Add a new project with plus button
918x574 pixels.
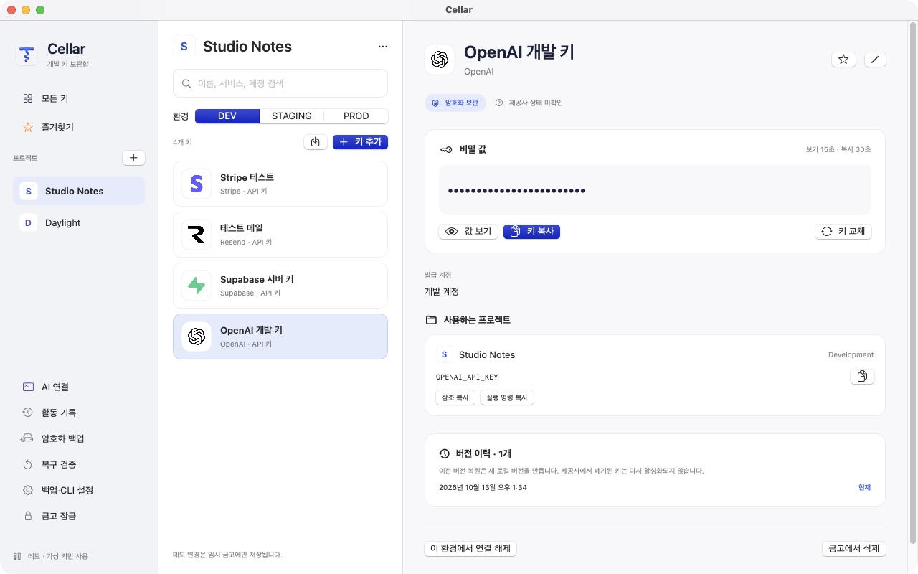(133, 157)
